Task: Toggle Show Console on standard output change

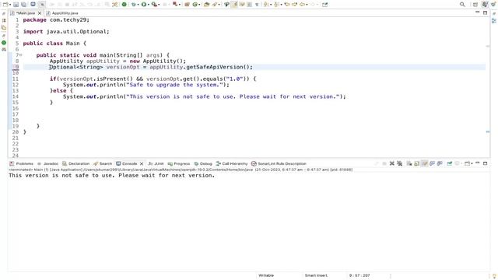Action: [433, 163]
